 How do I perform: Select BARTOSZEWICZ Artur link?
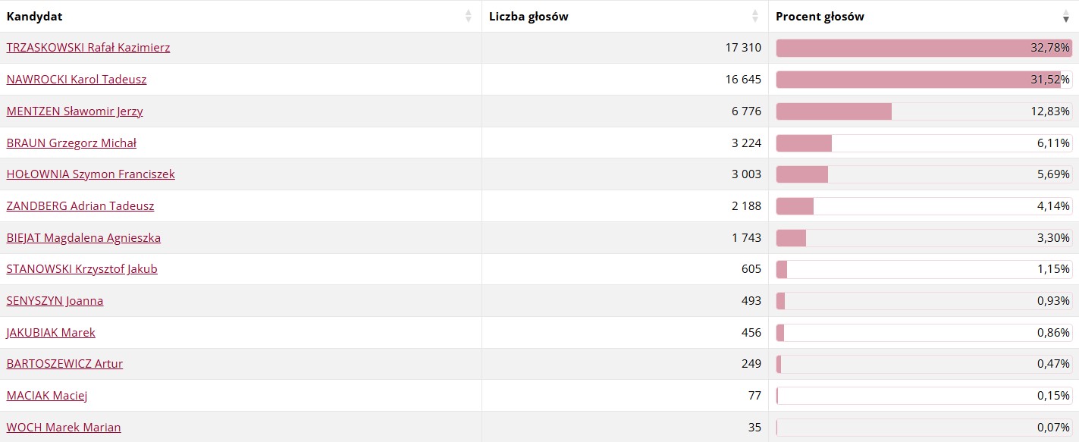pyautogui.click(x=64, y=364)
